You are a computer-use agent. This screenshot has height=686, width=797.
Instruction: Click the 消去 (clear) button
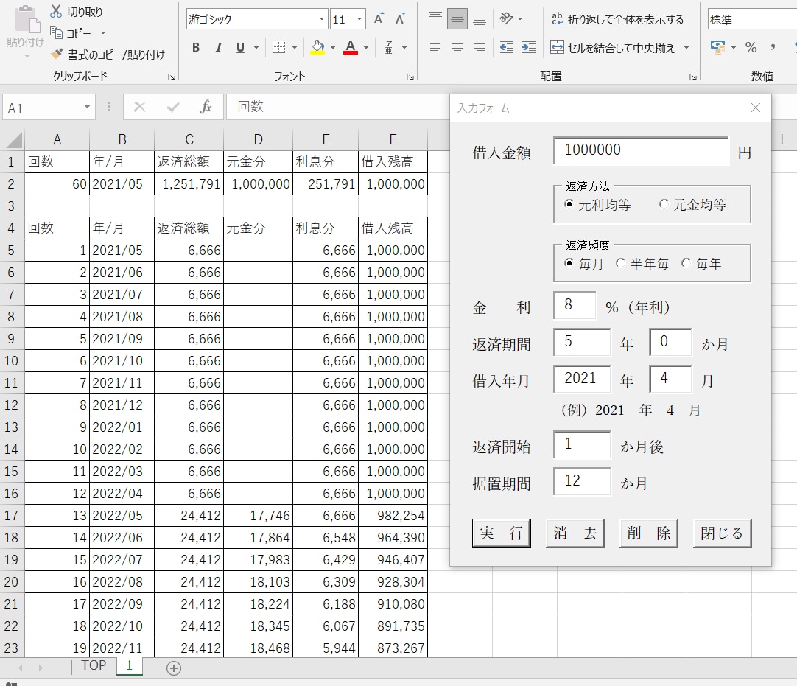tap(575, 533)
